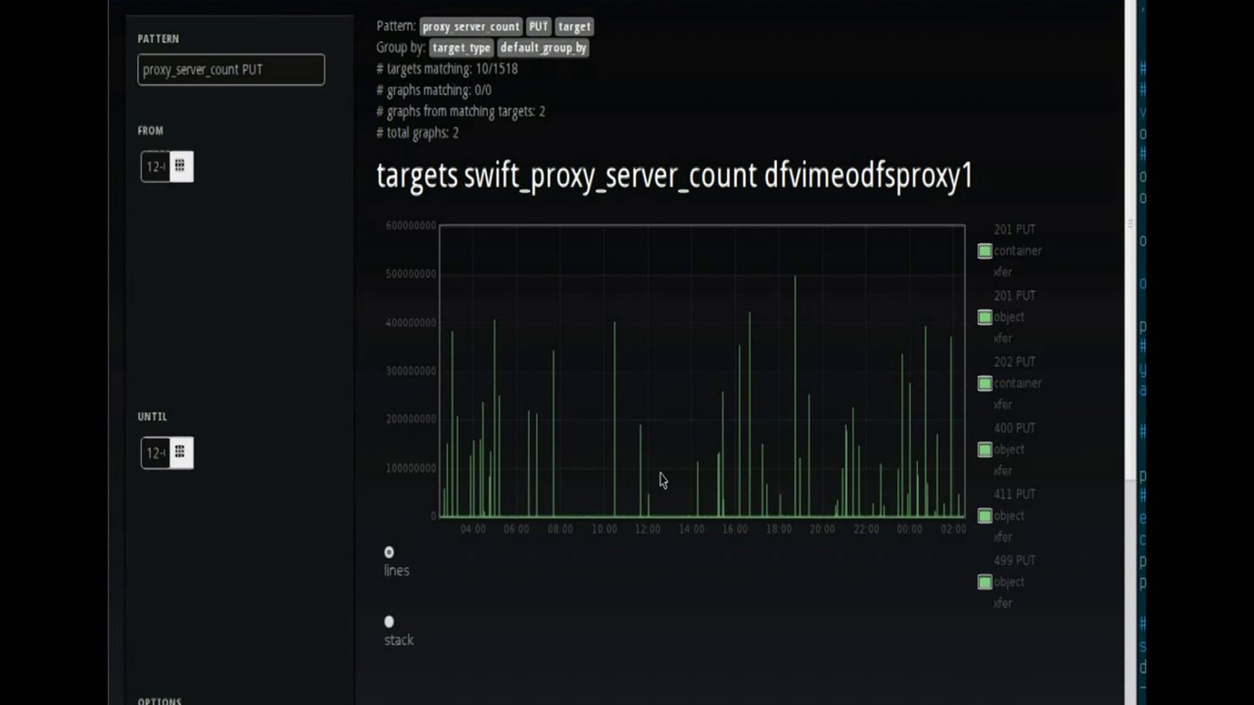Click the 12:00 x-axis time label
Viewport: 1254px width, 705px height.
pyautogui.click(x=648, y=530)
